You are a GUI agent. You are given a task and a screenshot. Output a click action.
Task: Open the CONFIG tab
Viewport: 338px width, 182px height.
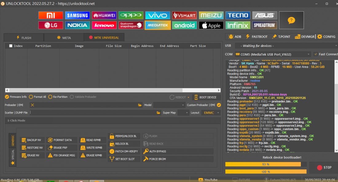pyautogui.click(x=326, y=36)
